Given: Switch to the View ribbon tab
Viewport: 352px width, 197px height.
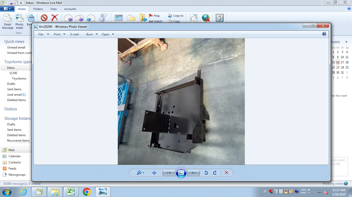Looking at the screenshot, I should [x=53, y=9].
